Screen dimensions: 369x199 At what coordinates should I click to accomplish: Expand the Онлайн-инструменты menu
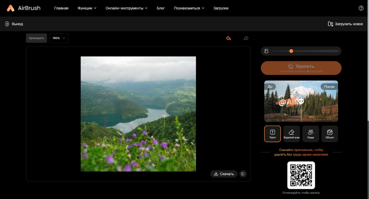(126, 8)
